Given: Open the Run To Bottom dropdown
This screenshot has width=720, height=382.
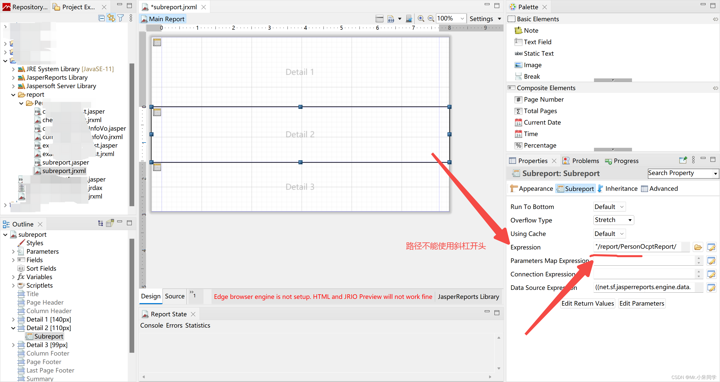Looking at the screenshot, I should tap(609, 207).
